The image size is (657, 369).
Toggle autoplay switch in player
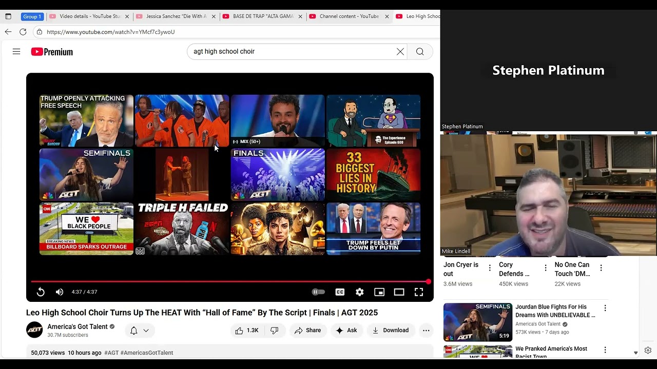318,292
